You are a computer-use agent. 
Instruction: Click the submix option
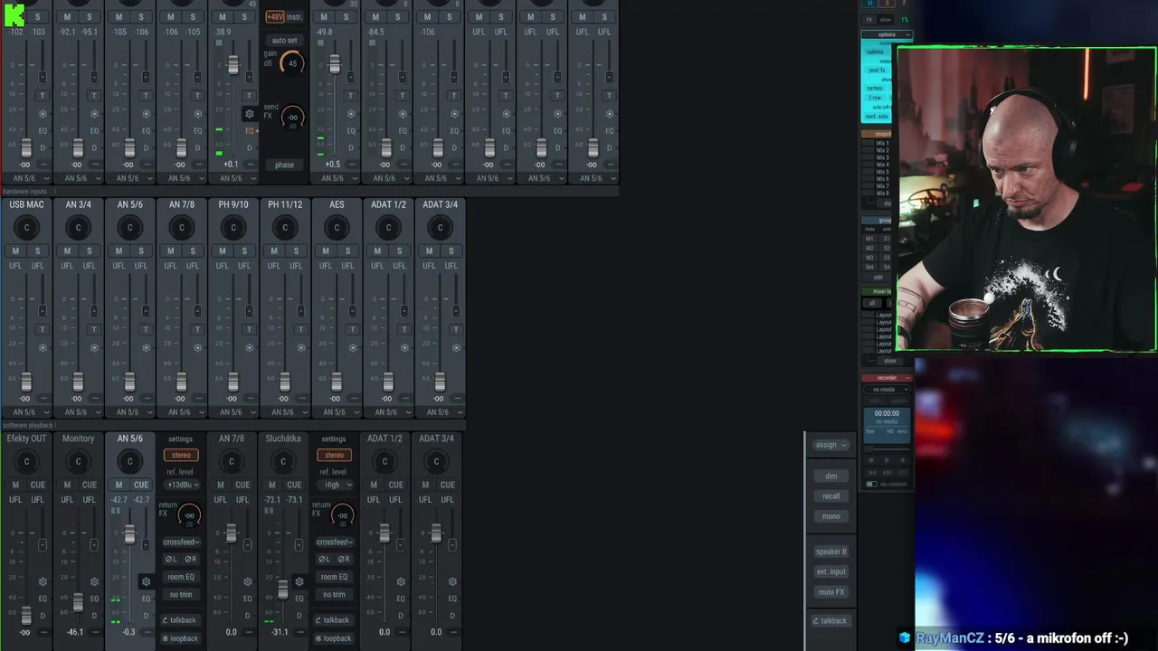click(876, 52)
